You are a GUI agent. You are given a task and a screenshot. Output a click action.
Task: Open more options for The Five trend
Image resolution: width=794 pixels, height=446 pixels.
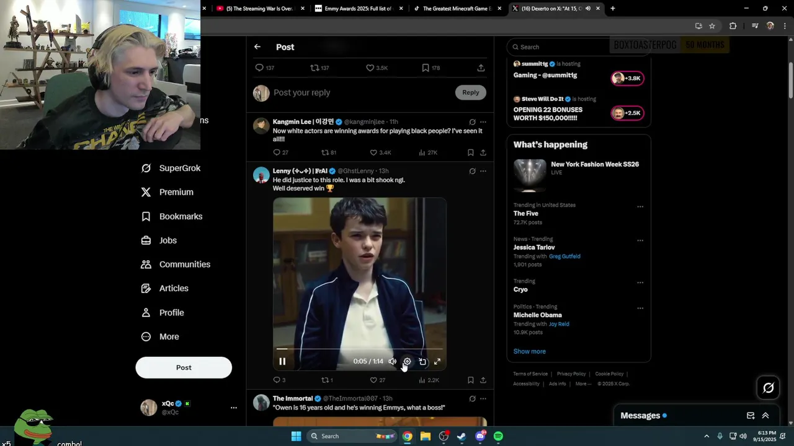click(x=640, y=207)
